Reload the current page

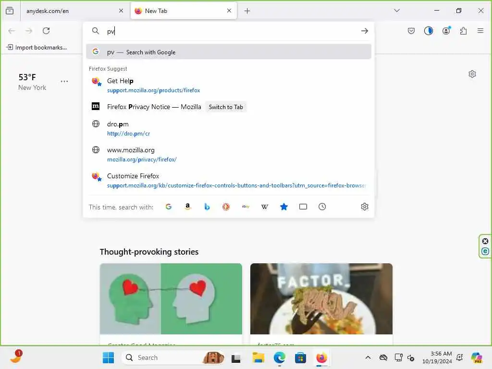tap(46, 31)
